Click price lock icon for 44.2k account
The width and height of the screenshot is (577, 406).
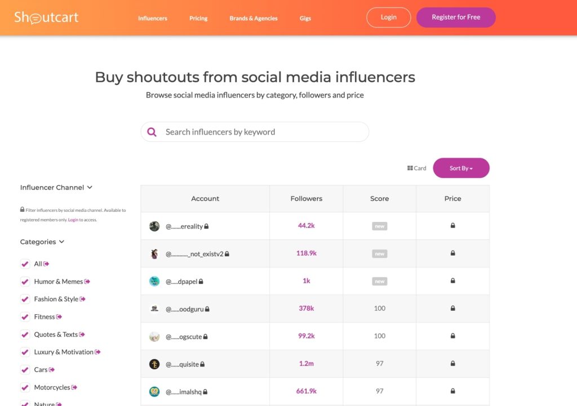coord(452,226)
